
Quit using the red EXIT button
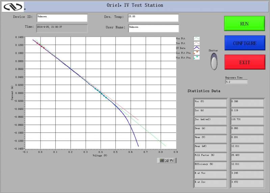[245, 62]
